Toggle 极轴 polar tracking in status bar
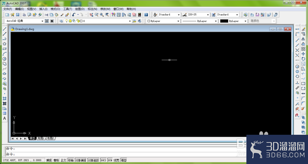The width and height of the screenshot is (308, 164). pos(71,160)
